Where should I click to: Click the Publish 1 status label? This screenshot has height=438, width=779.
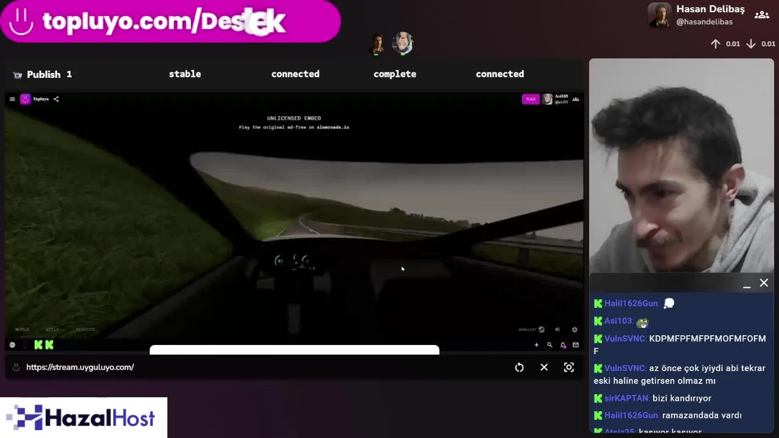49,74
